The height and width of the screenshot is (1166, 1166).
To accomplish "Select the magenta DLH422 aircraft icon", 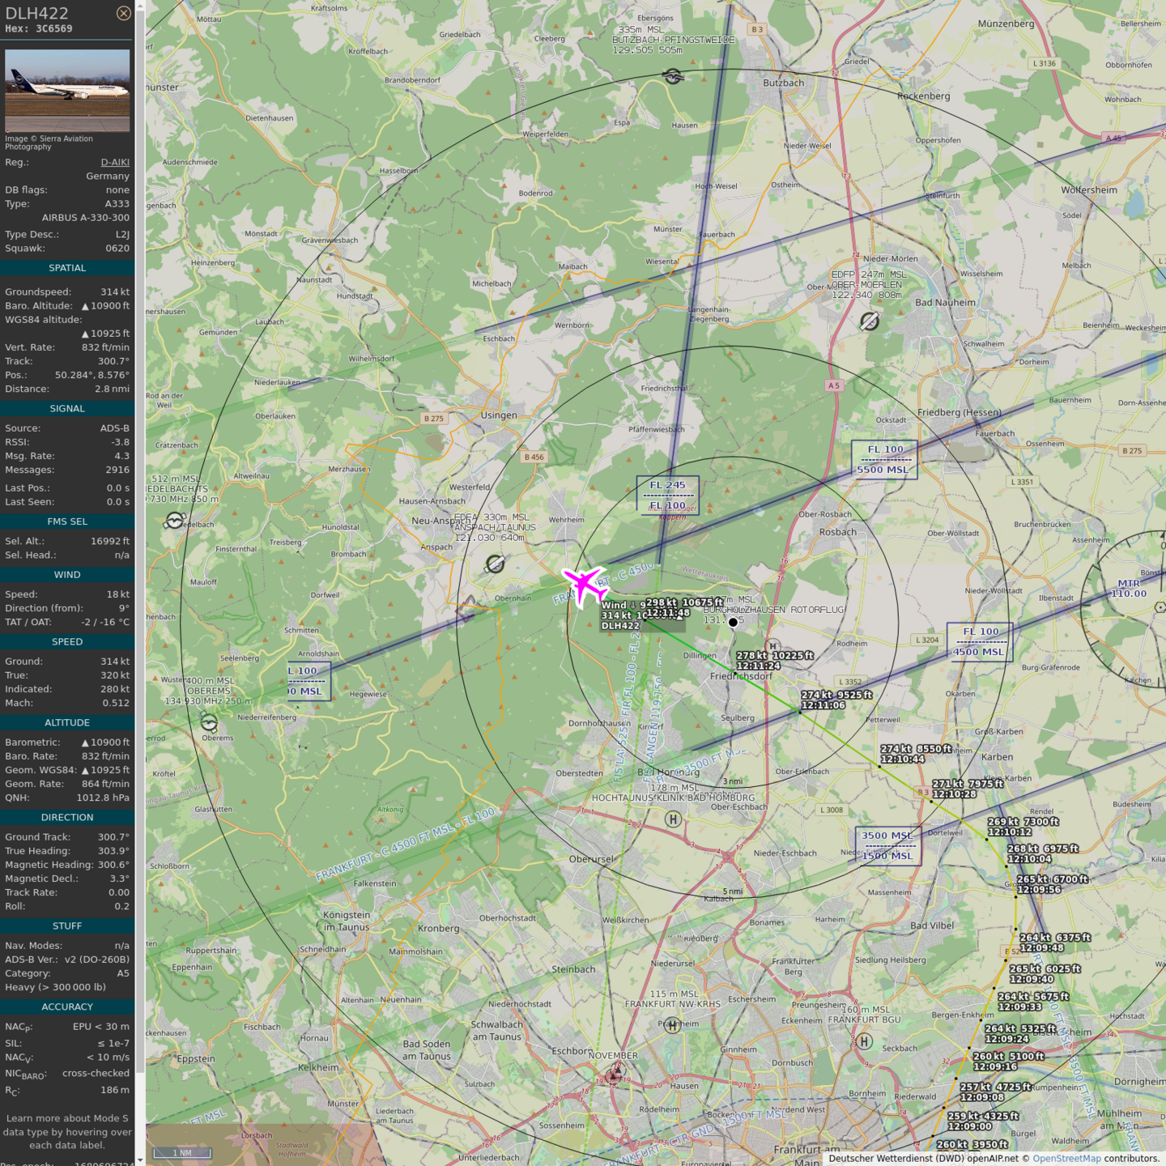I will [x=584, y=585].
